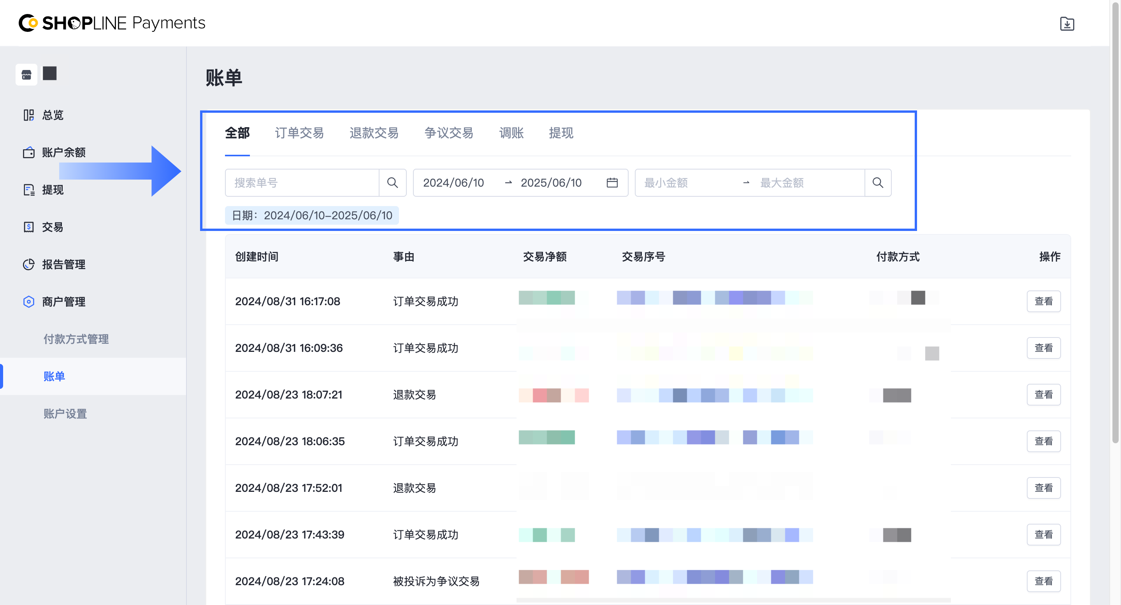Click the 操作 column header

(x=1050, y=257)
